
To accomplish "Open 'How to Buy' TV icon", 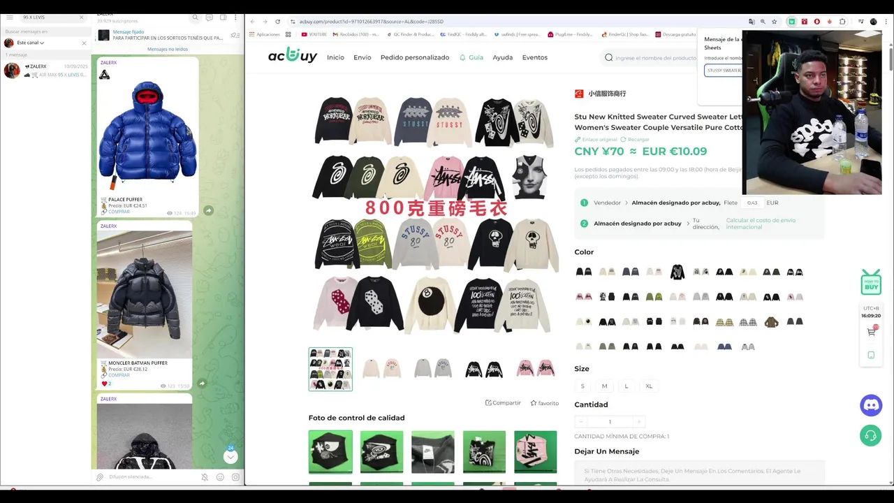I will point(870,282).
